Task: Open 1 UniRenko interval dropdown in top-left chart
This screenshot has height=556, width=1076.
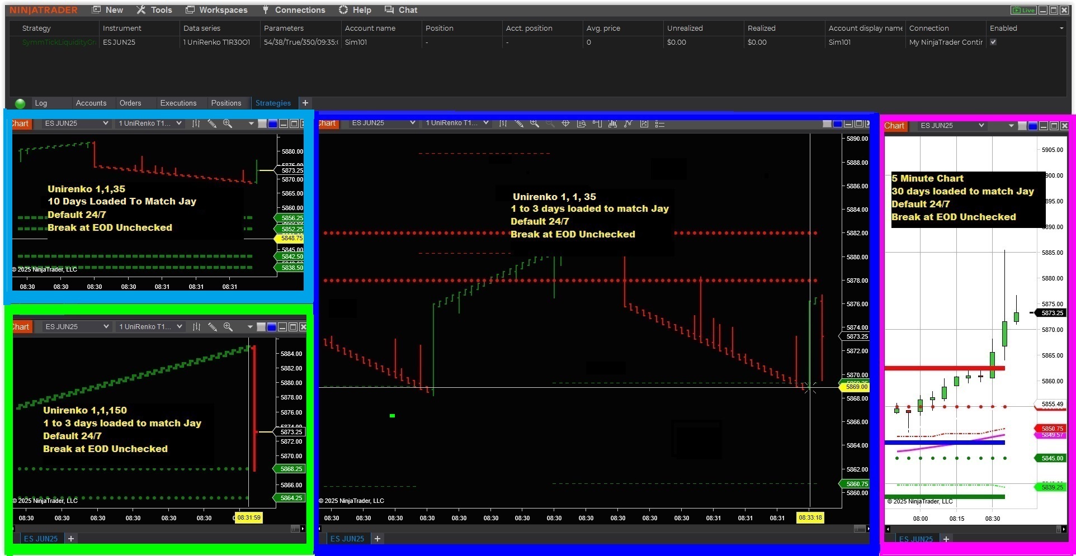Action: click(179, 123)
